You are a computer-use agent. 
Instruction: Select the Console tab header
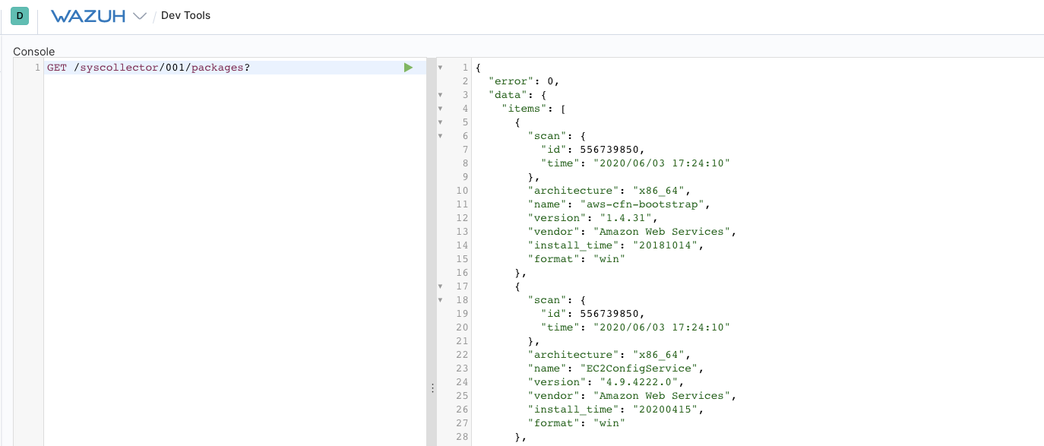[33, 51]
